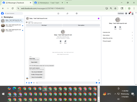
Task: Open the Vexy conversation in the chat list
Action: (x=12, y=30)
